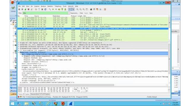Open the Telephony menu

click(x=58, y=6)
